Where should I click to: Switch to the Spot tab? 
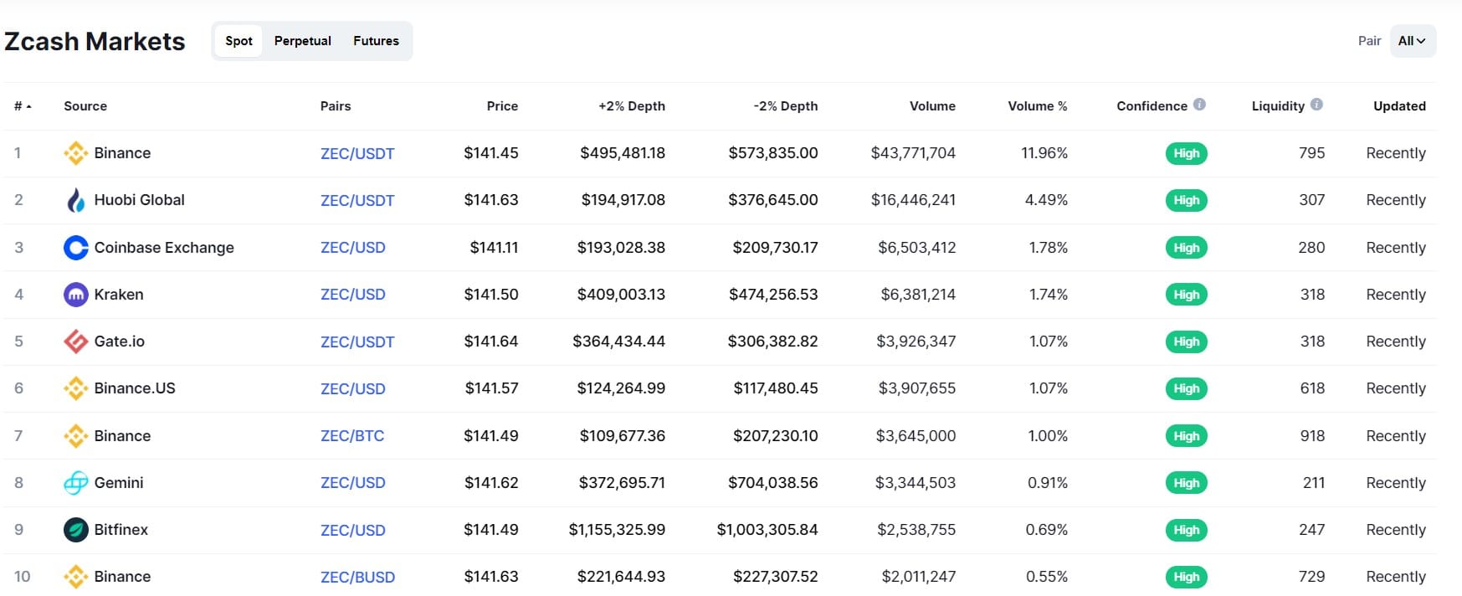coord(239,41)
